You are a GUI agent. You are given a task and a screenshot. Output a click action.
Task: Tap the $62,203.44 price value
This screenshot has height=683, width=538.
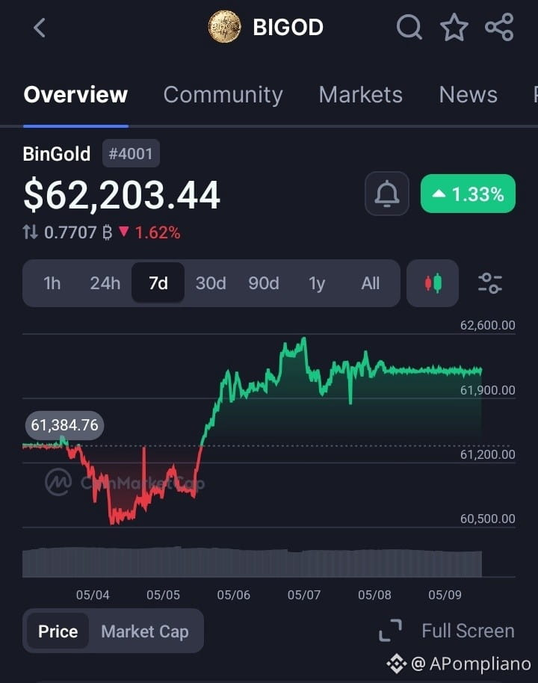point(122,196)
